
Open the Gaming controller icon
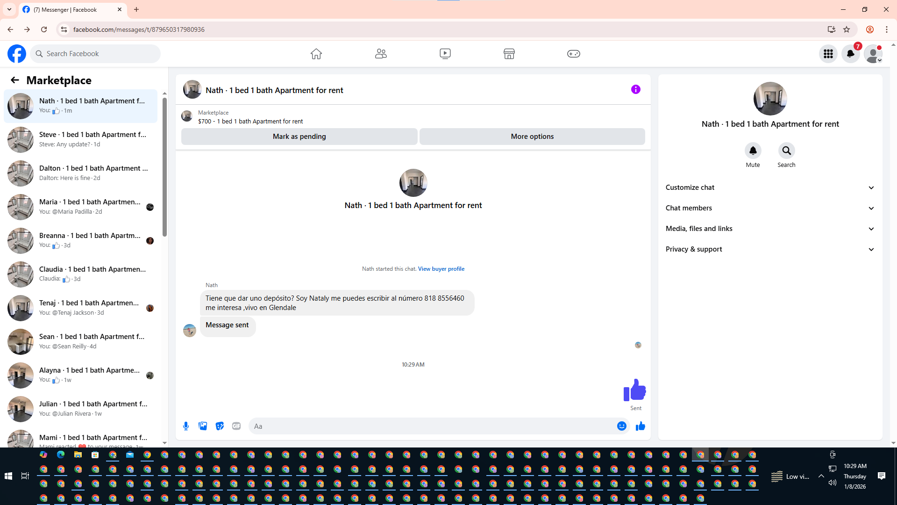tap(574, 54)
